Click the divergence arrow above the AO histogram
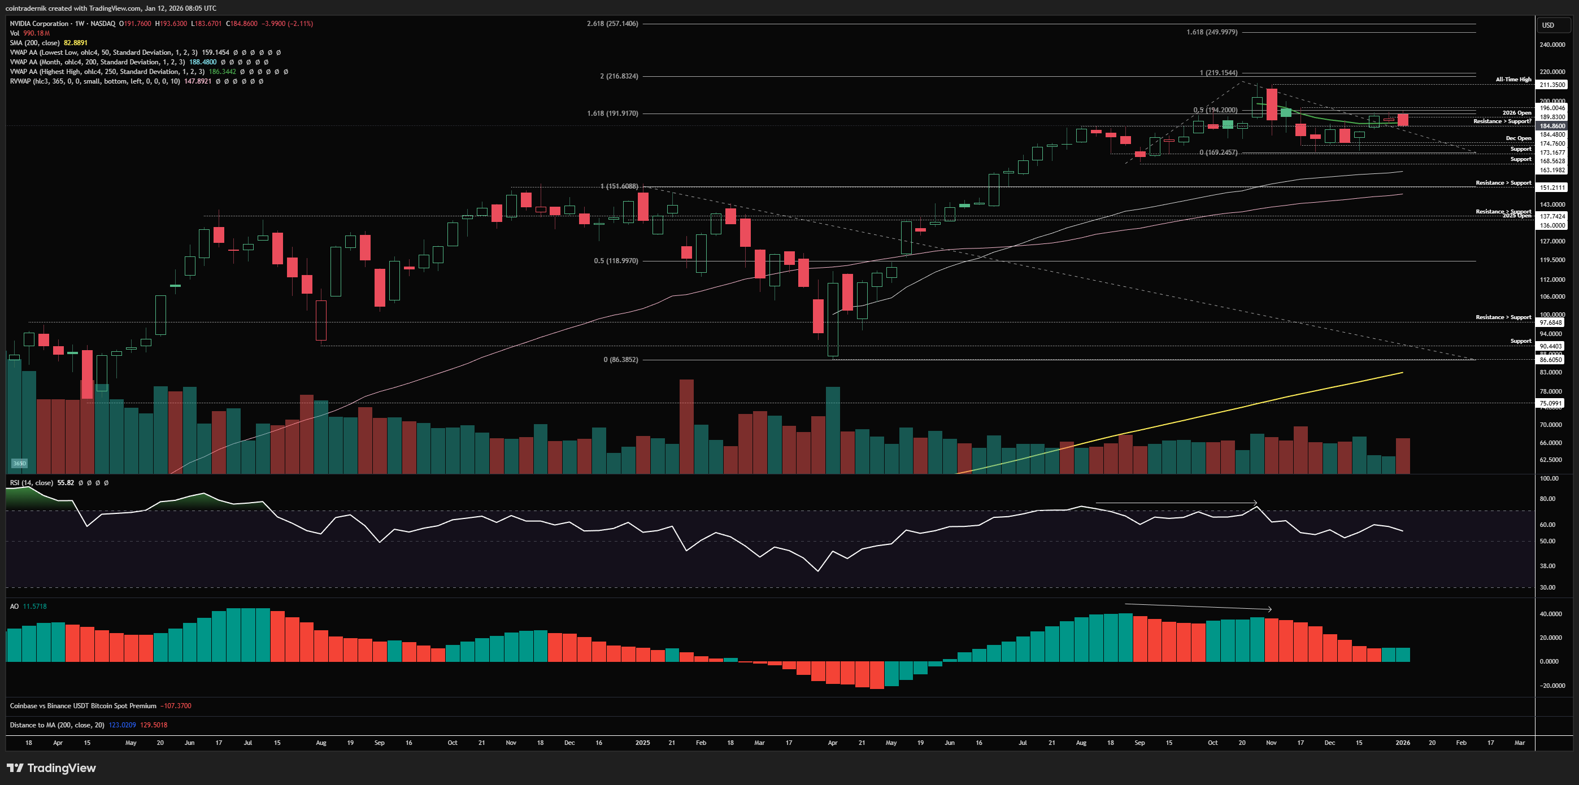The height and width of the screenshot is (785, 1579). 1198,607
